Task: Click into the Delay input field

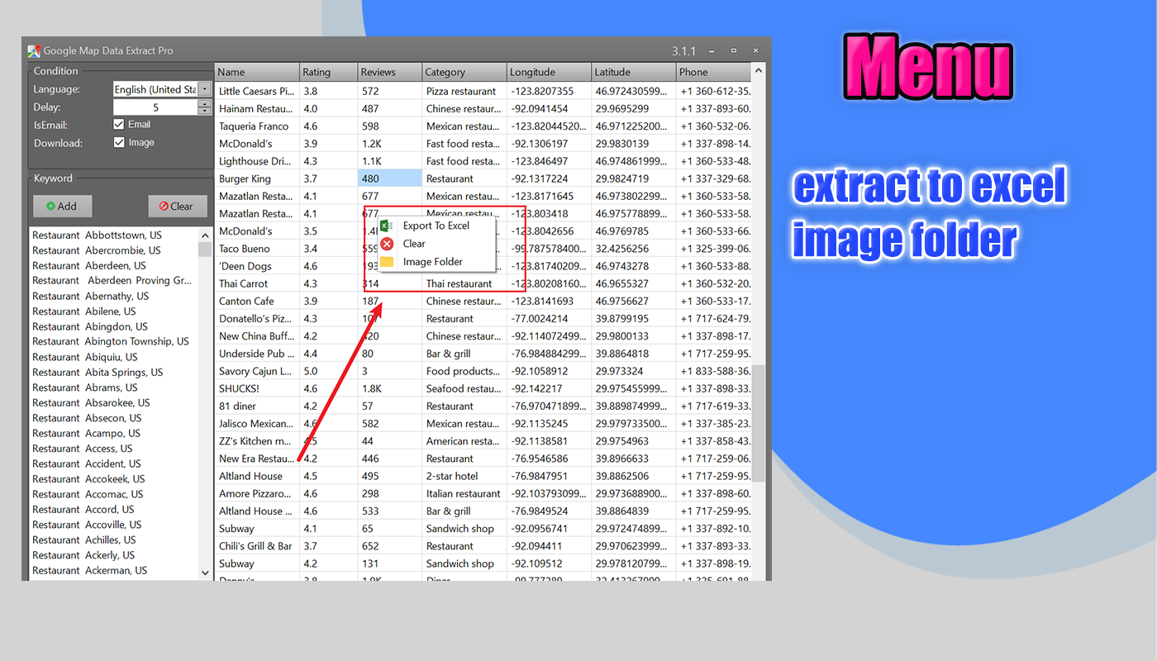Action: click(x=155, y=107)
